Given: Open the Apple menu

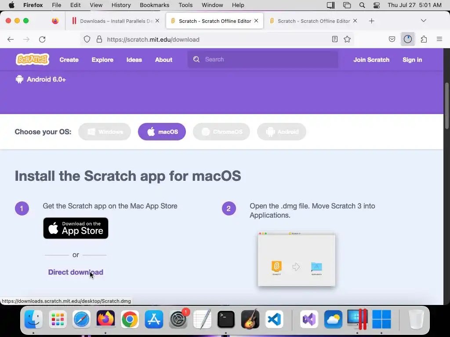Looking at the screenshot, I should tap(11, 5).
